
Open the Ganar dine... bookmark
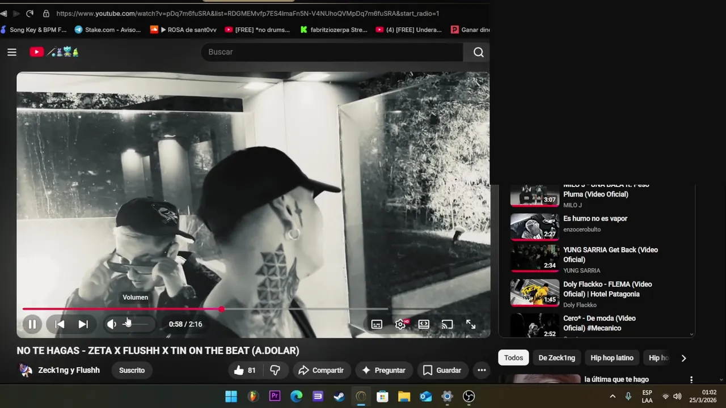(470, 29)
